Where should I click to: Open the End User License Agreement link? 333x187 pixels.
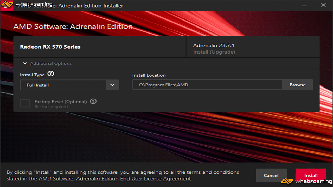pyautogui.click(x=115, y=179)
